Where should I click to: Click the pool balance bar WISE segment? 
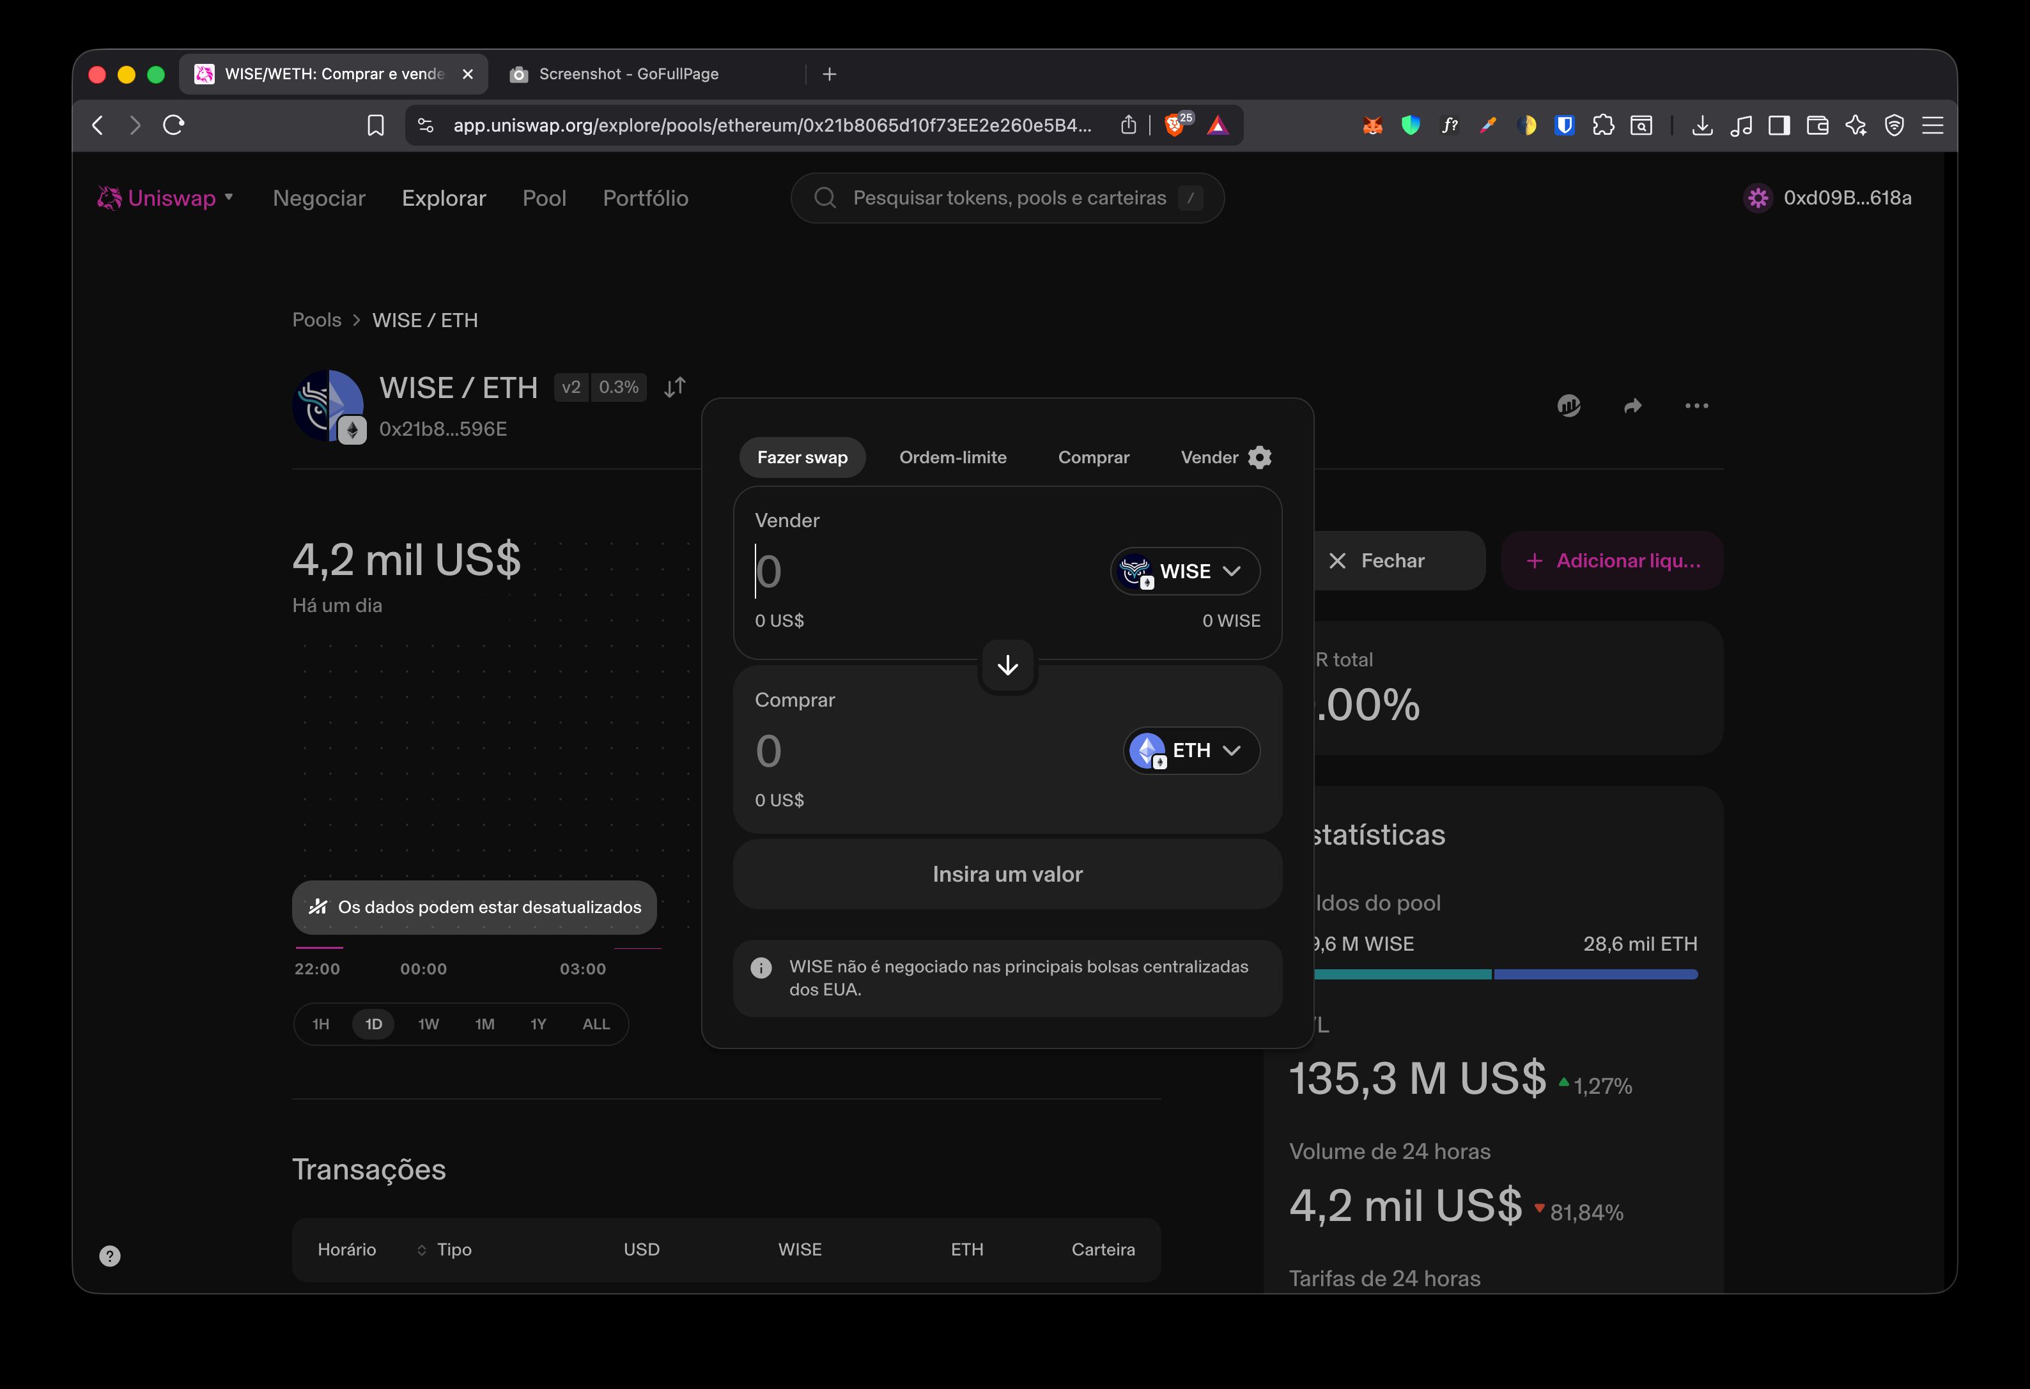[x=1403, y=974]
